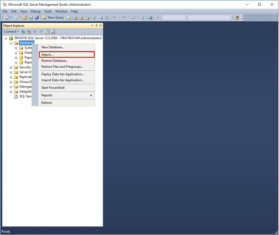This screenshot has height=235, width=279.
Task: Choose New Database... from context menu
Action: pyautogui.click(x=67, y=47)
